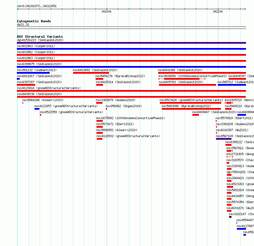The height and width of the screenshot is (246, 254).
Task: Click nsv4434957 variant label
Action: (240, 196)
